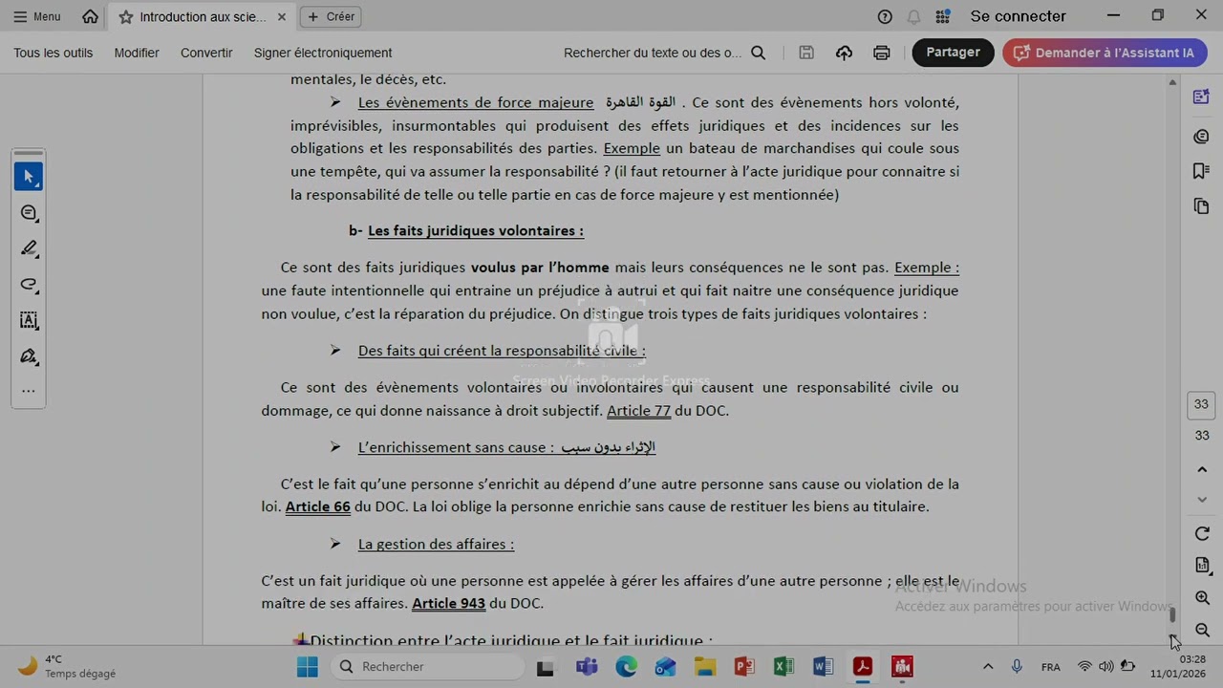The width and height of the screenshot is (1223, 688).
Task: Click the save diskette icon
Action: pos(806,53)
